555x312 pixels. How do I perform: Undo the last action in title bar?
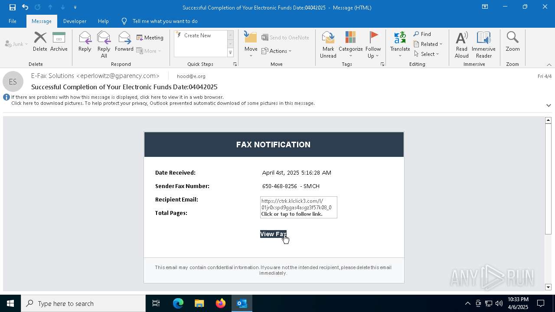pos(25,7)
